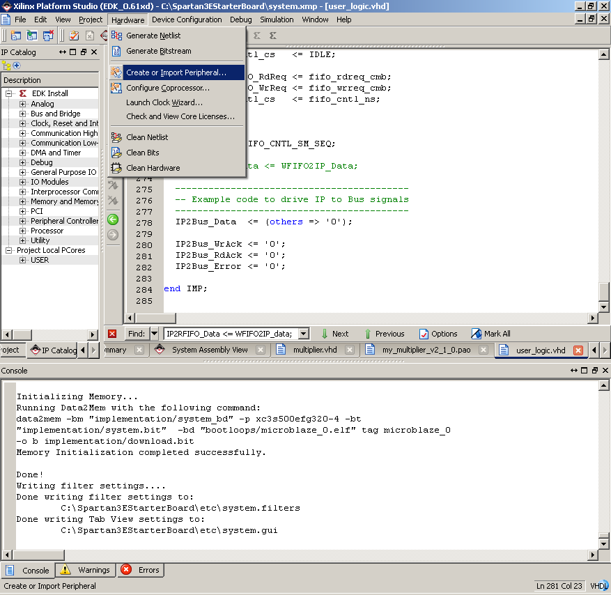The height and width of the screenshot is (595, 611).
Task: Click the gray forward navigation arrow
Action: pos(113,235)
